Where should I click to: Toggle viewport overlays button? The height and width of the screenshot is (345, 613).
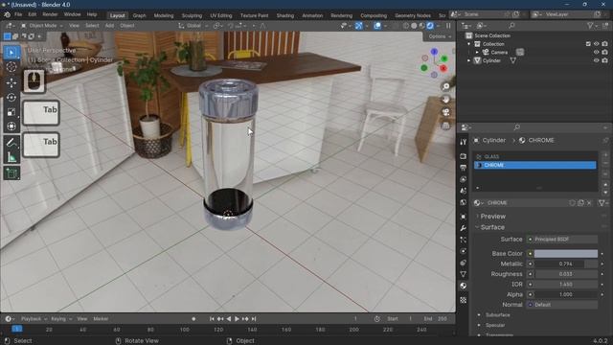click(377, 26)
